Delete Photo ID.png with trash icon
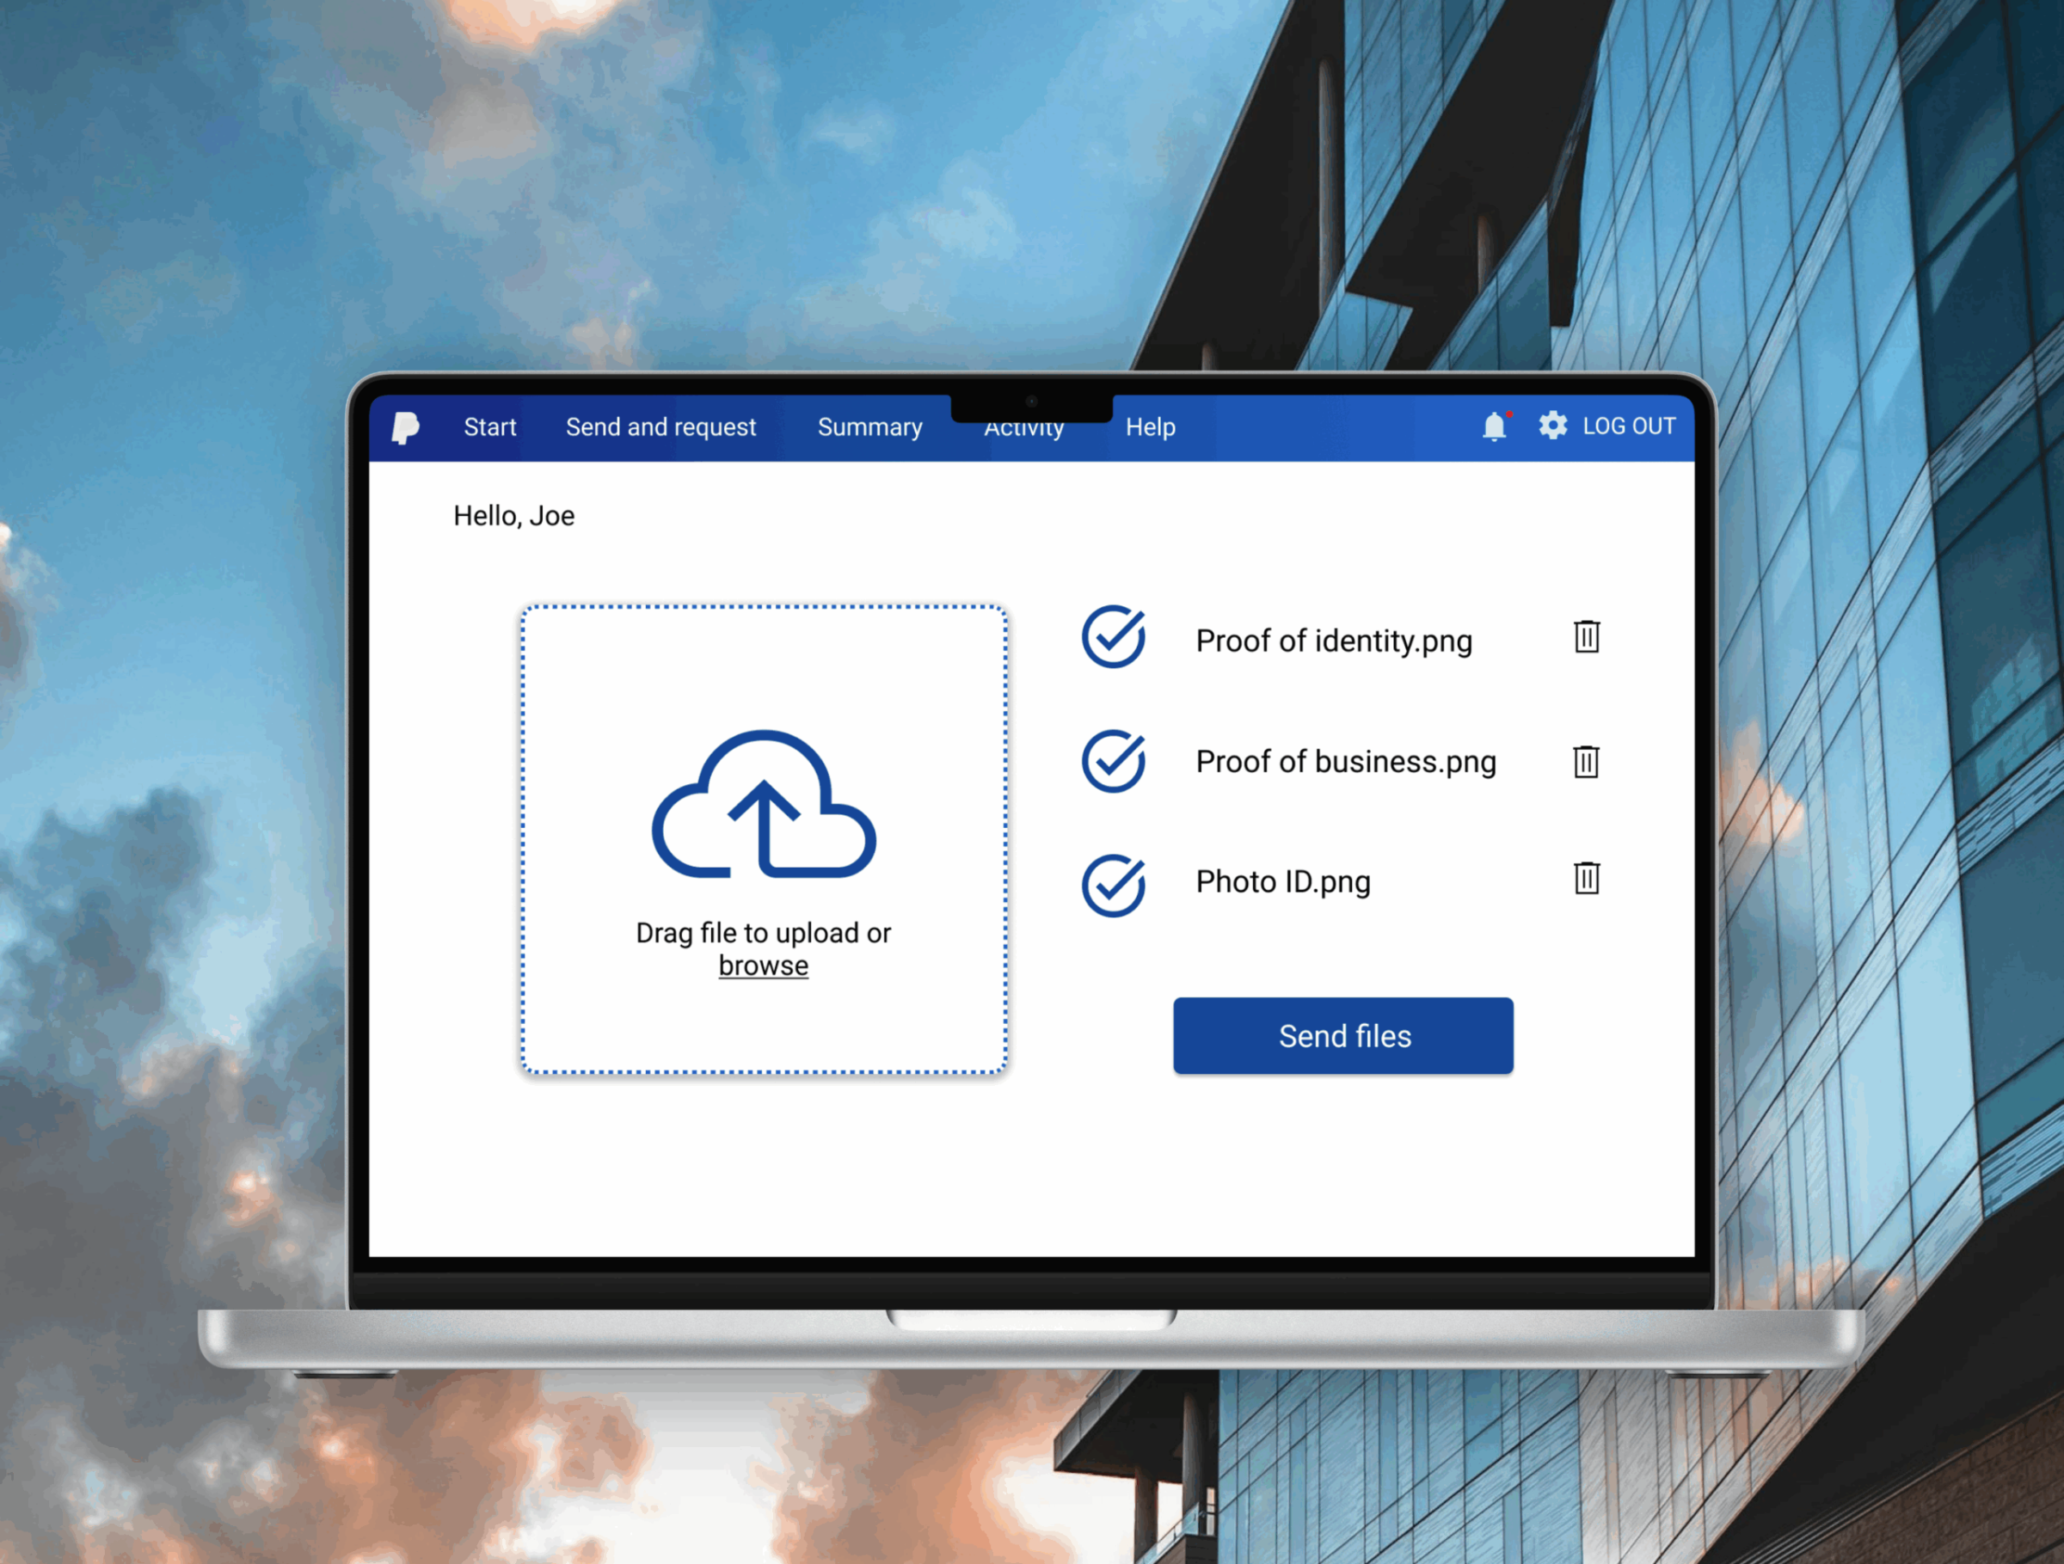The image size is (2064, 1564). pyautogui.click(x=1586, y=878)
